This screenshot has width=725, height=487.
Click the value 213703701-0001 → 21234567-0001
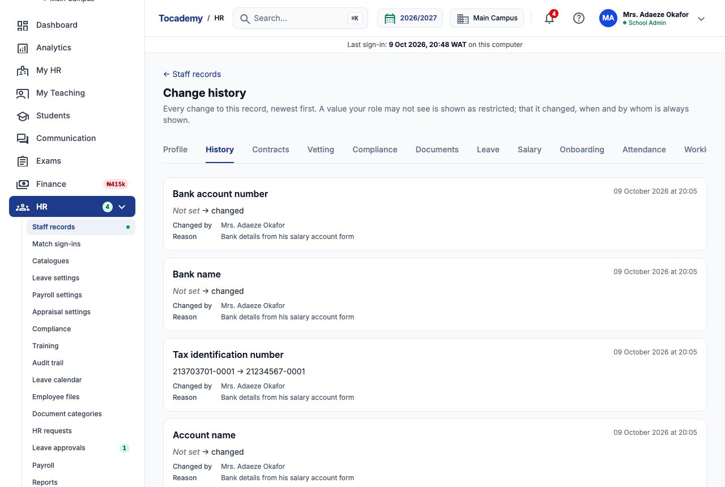click(239, 371)
